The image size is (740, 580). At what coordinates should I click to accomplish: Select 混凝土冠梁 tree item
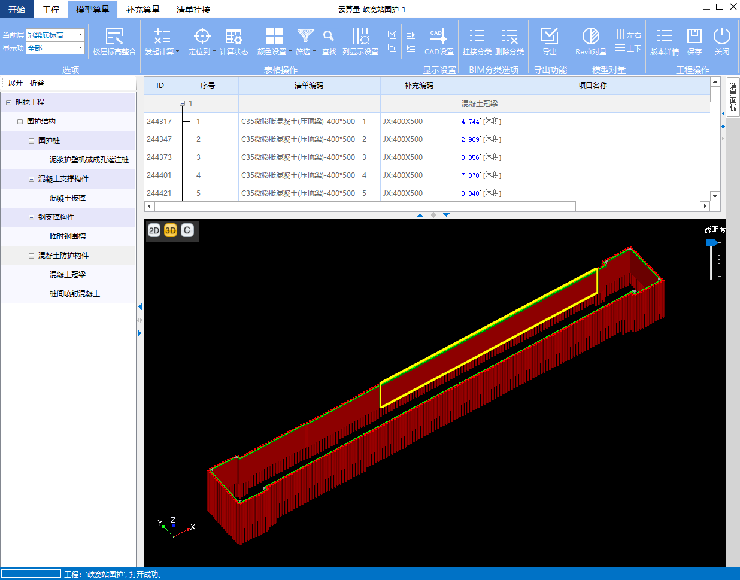pos(68,275)
